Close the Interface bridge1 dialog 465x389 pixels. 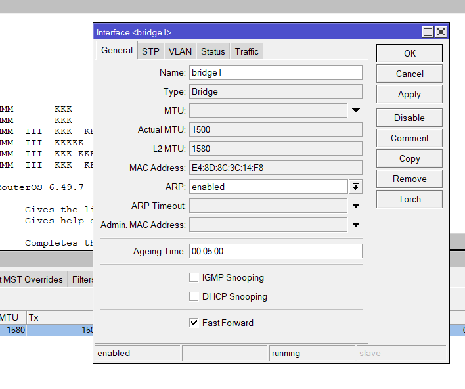point(441,32)
